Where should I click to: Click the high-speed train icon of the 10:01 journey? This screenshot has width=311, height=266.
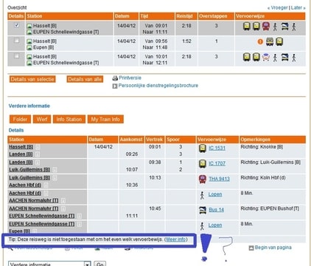click(x=266, y=57)
